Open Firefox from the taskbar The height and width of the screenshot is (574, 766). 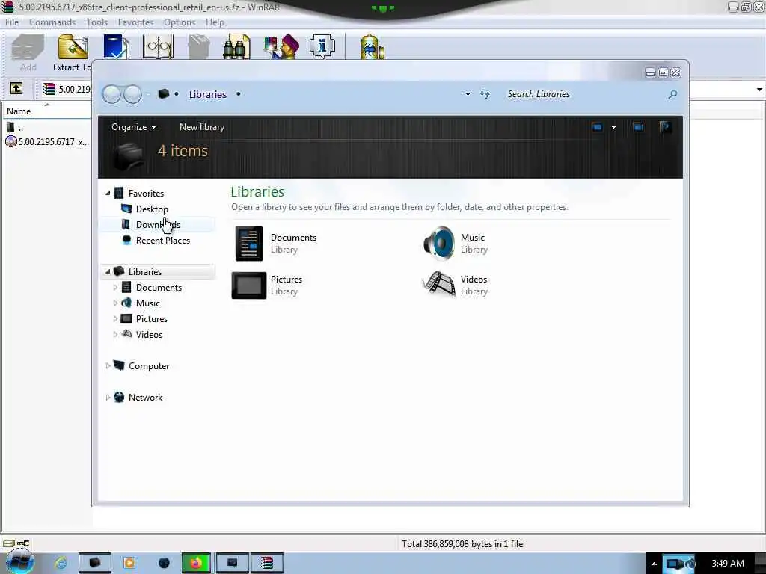[x=197, y=563]
